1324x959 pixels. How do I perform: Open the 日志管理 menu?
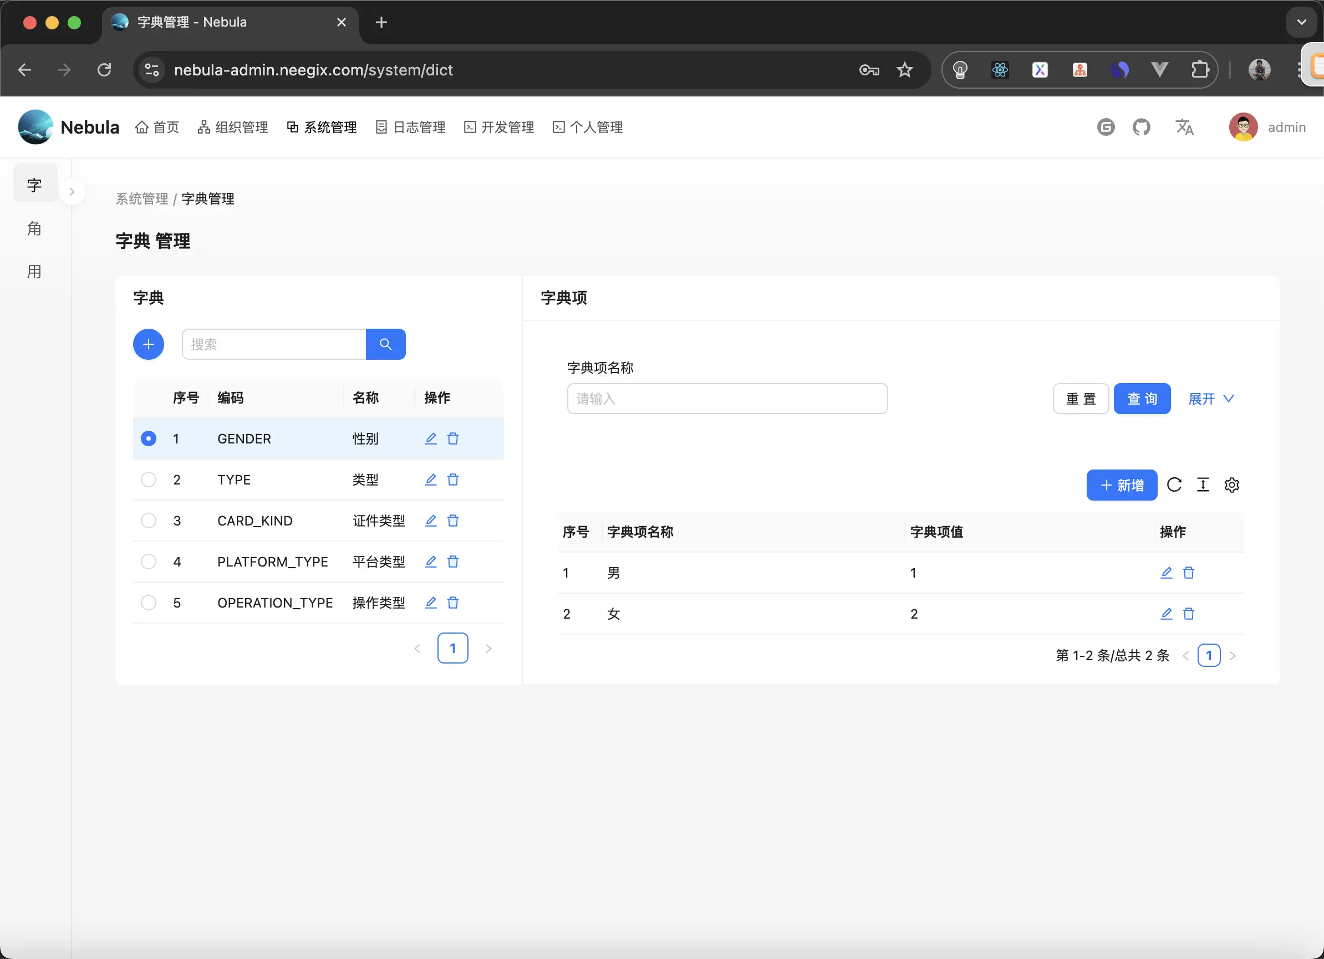click(410, 126)
